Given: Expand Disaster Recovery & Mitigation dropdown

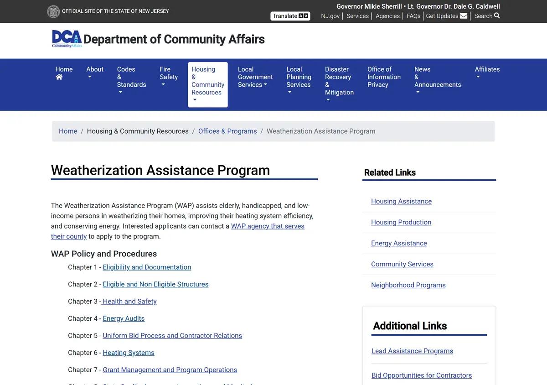Looking at the screenshot, I should 328,100.
